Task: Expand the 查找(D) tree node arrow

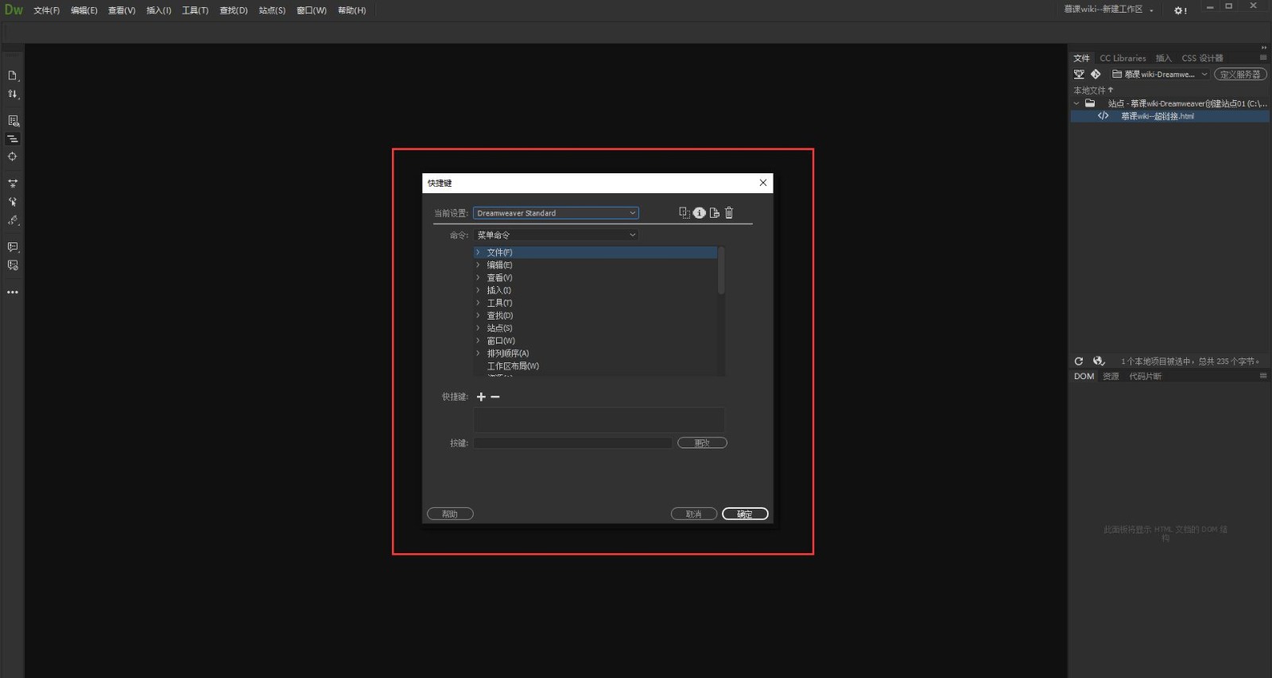Action: [x=478, y=316]
